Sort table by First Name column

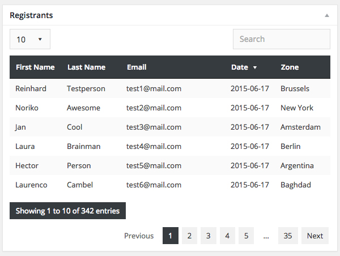click(35, 67)
